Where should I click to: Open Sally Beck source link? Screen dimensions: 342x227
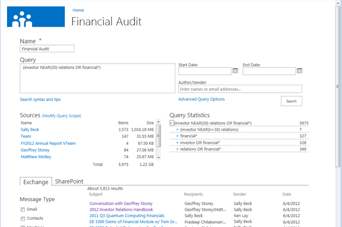click(x=30, y=130)
